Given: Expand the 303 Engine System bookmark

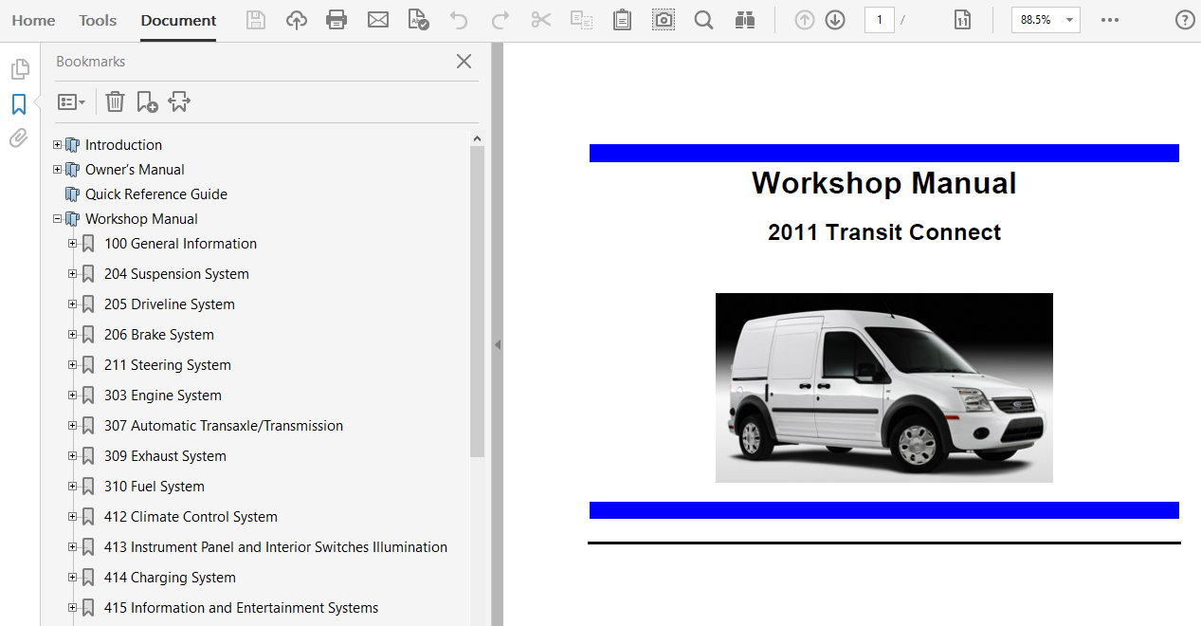Looking at the screenshot, I should pos(73,396).
